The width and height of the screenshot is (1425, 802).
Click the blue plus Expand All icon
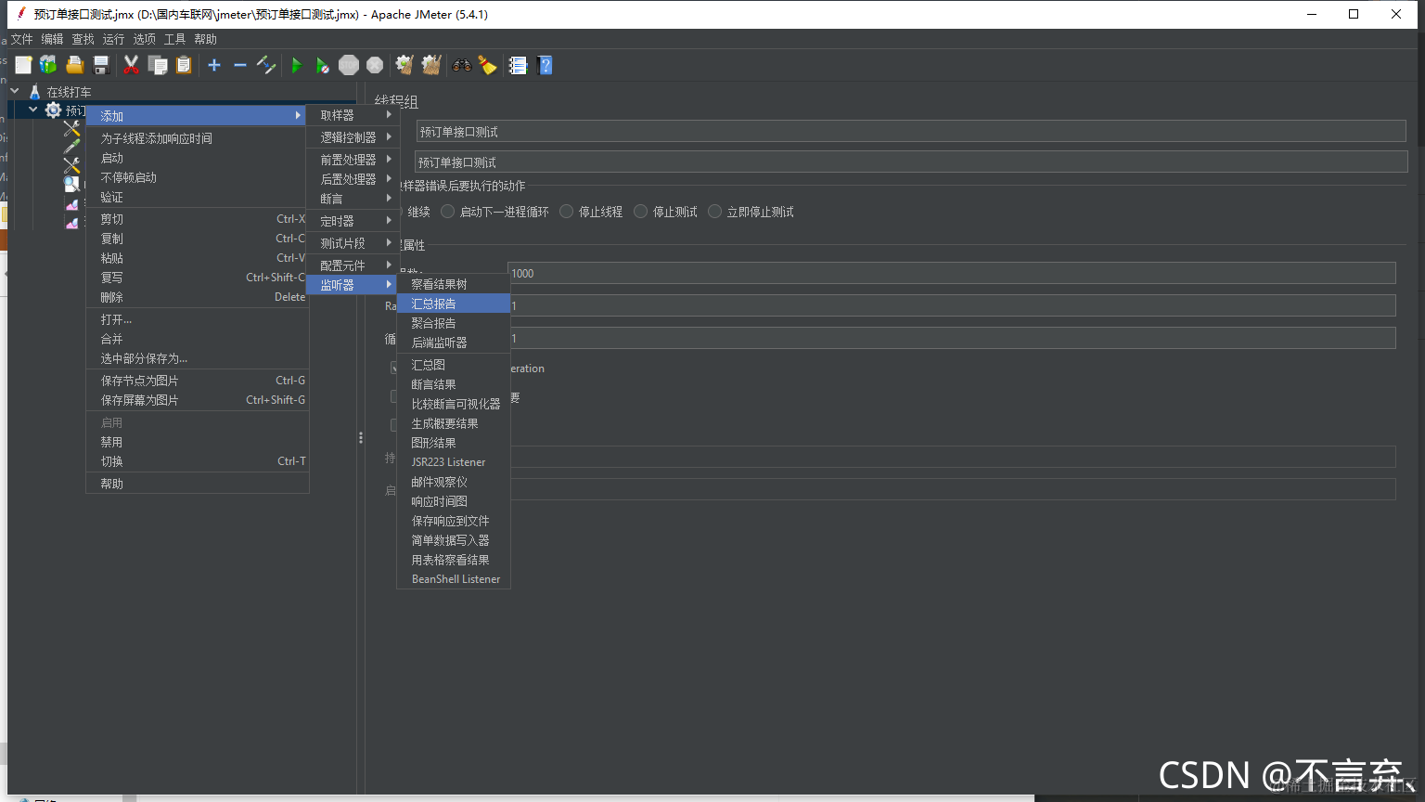click(x=214, y=65)
